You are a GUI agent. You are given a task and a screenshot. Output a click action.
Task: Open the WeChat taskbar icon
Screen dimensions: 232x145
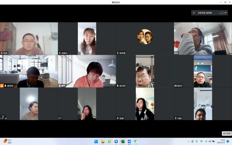coord(136,142)
